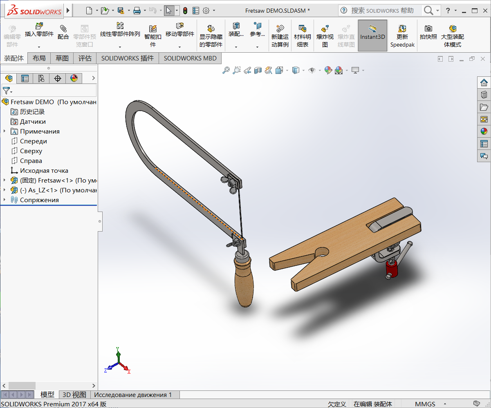
Task: Click the Rebuild traffic light icon
Action: pos(185,10)
